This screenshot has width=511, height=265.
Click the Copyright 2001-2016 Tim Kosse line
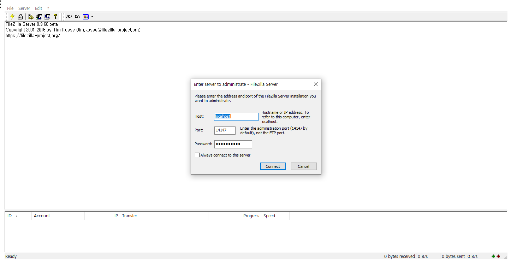(73, 30)
